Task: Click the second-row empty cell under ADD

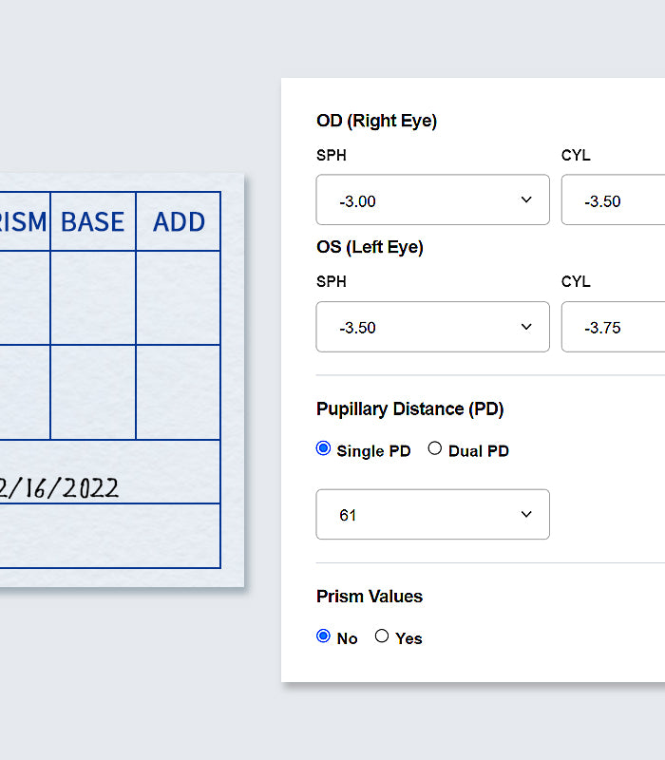Action: [179, 392]
